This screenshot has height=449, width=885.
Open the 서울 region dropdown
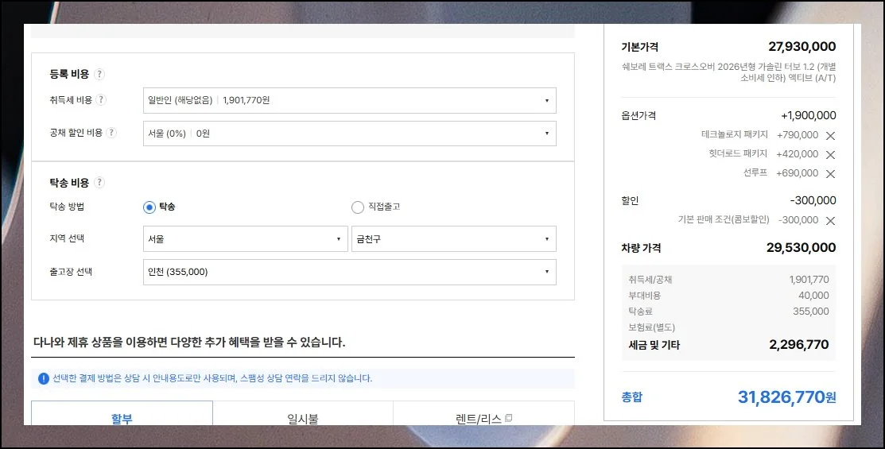click(245, 239)
